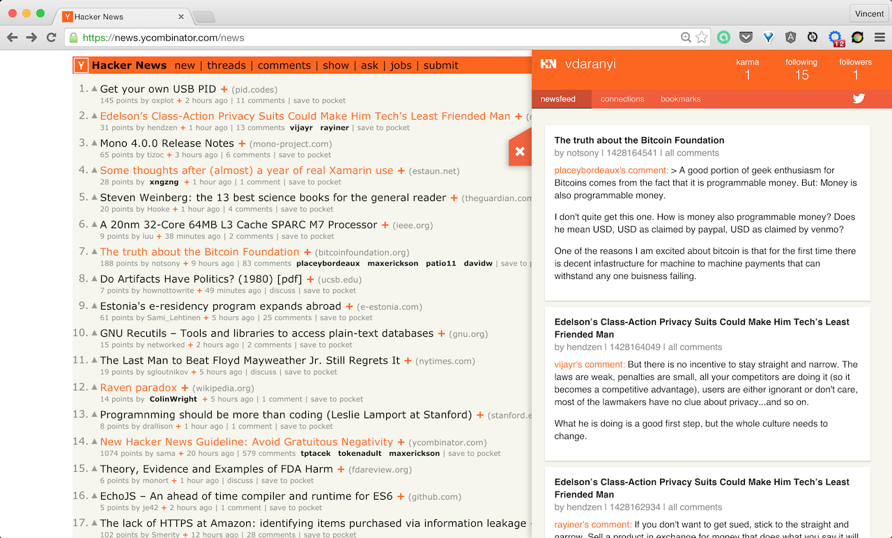
Task: Click the Hacker News browser tab
Action: pos(123,16)
